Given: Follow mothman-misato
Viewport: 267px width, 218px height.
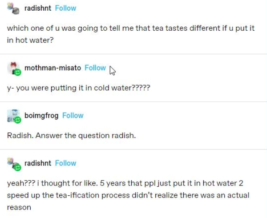Looking at the screenshot, I should pos(95,68).
